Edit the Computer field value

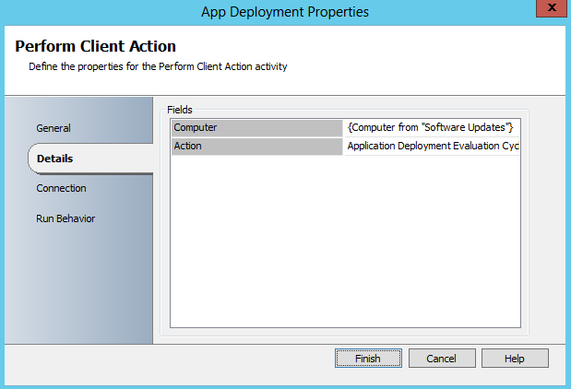click(x=432, y=127)
